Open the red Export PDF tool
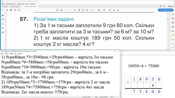 (173, 19)
